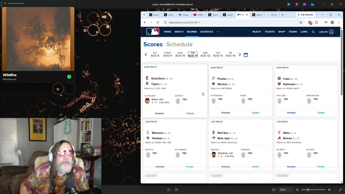
Task: Open the MLB site search icon
Action: [313, 32]
